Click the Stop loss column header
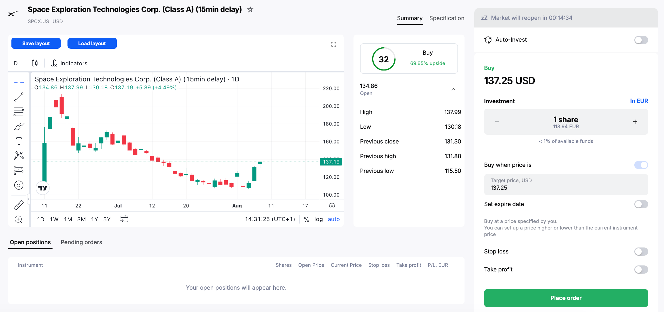 point(379,265)
